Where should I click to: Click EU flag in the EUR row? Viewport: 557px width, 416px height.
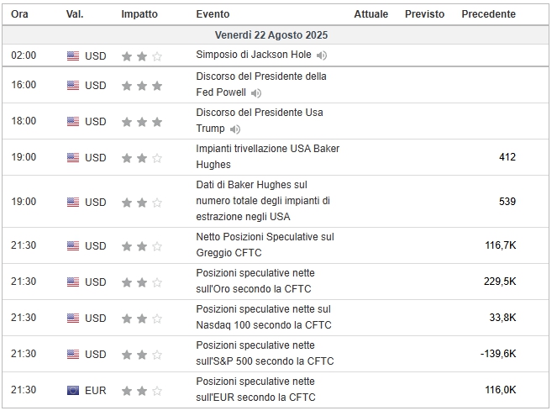(73, 391)
